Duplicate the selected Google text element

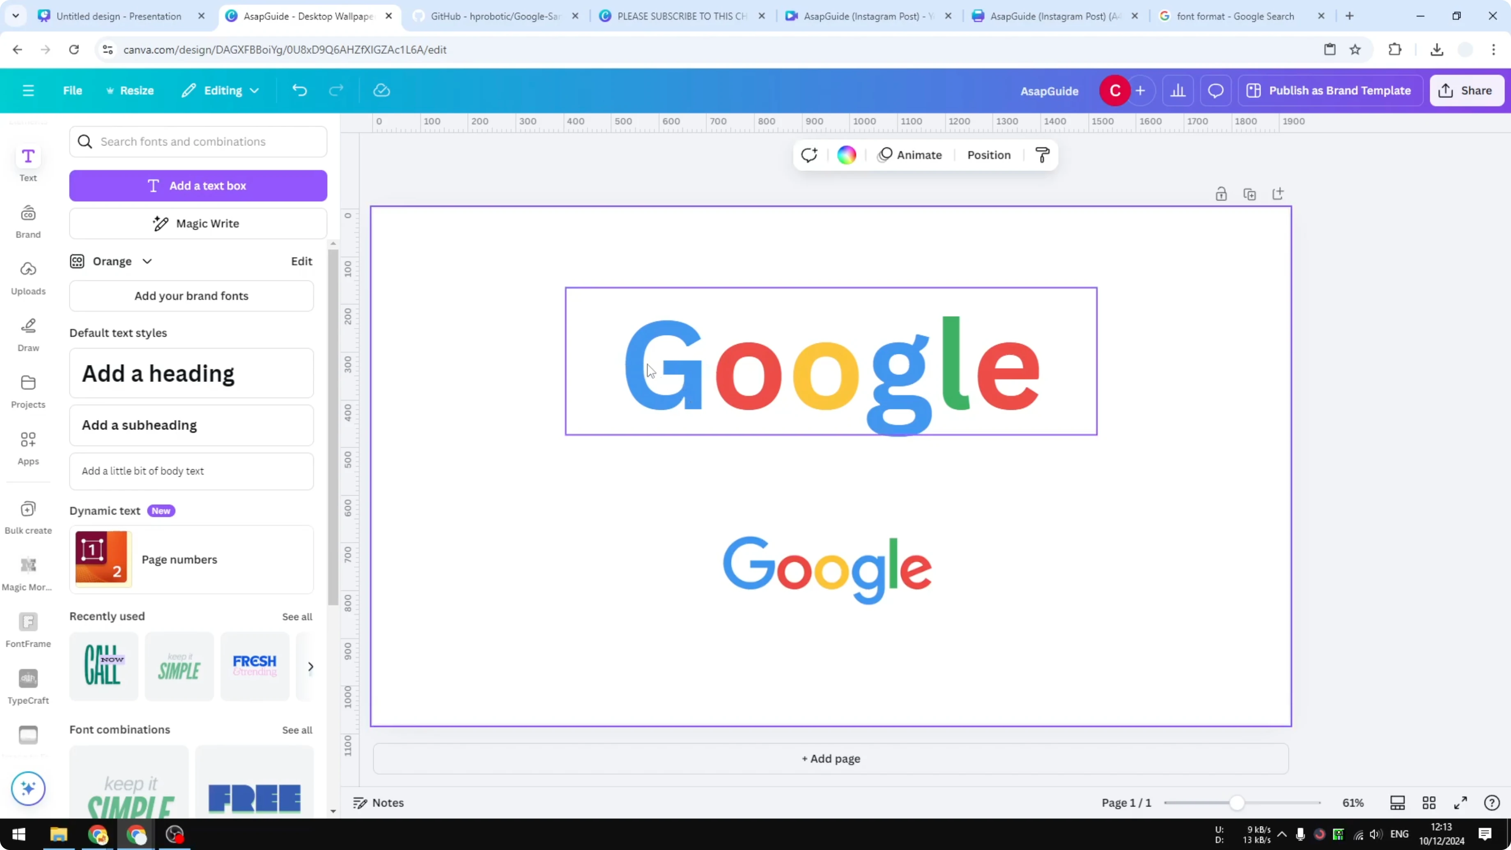point(1249,193)
